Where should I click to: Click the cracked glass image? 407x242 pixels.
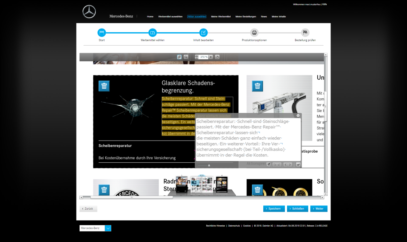(x=128, y=108)
